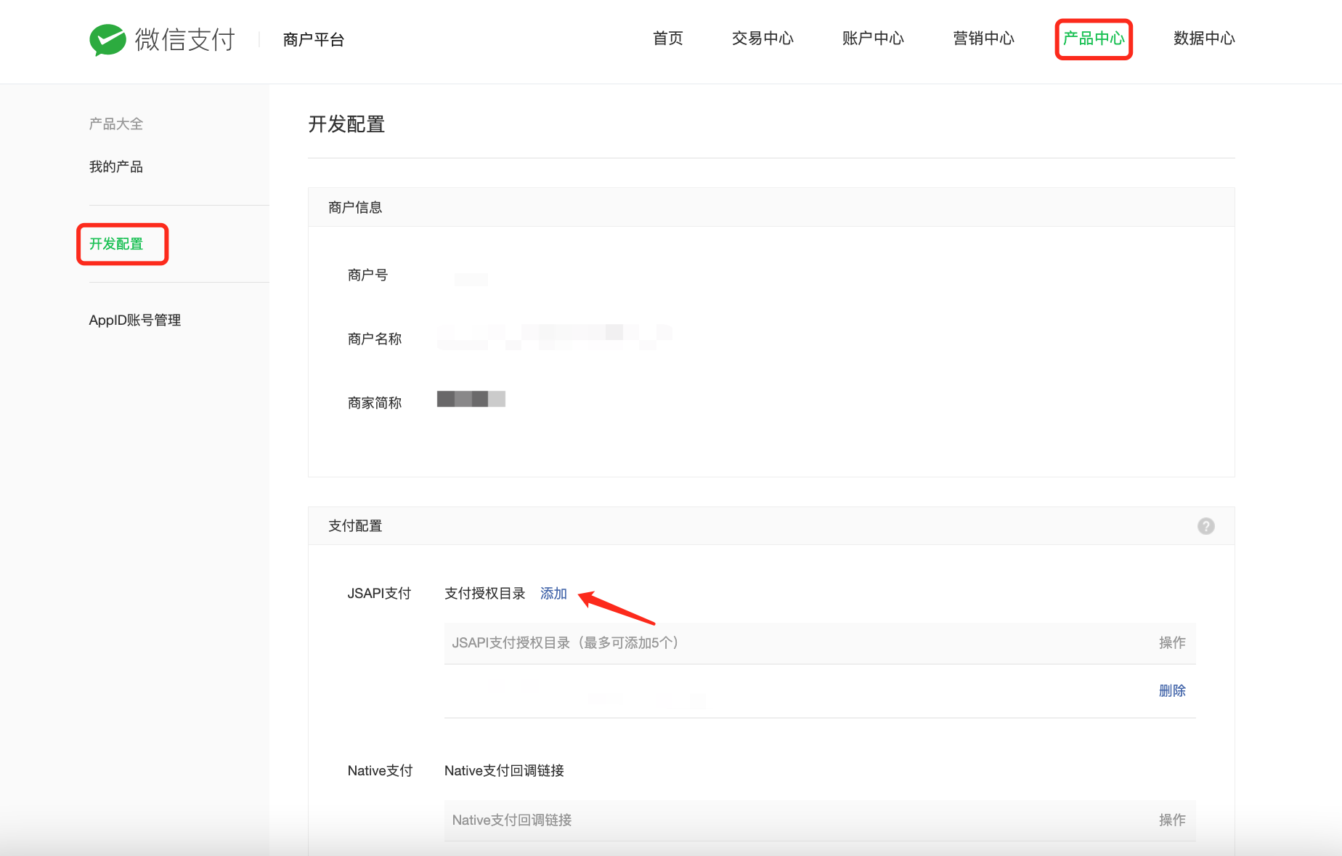
Task: Open 账户中心 in the top navigation
Action: coord(873,39)
